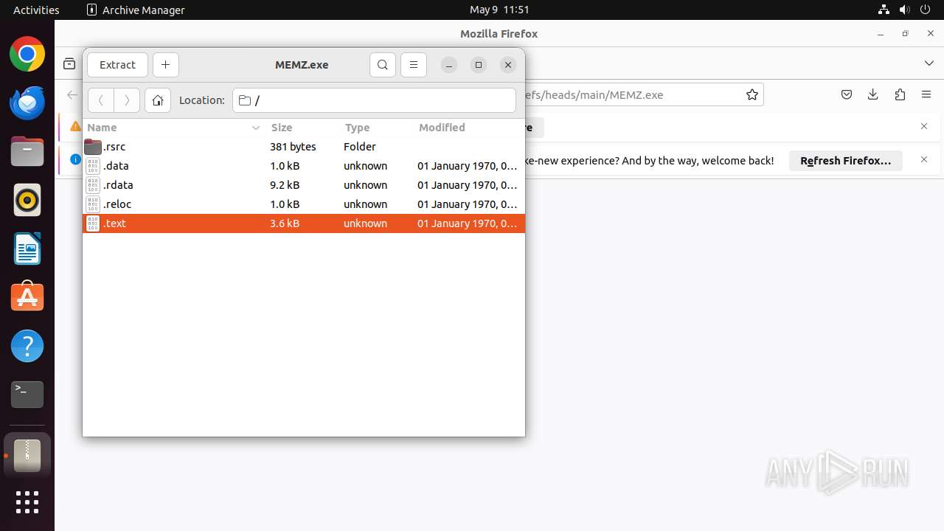This screenshot has height=531, width=944.
Task: Open Firefox downloads panel
Action: click(x=873, y=94)
